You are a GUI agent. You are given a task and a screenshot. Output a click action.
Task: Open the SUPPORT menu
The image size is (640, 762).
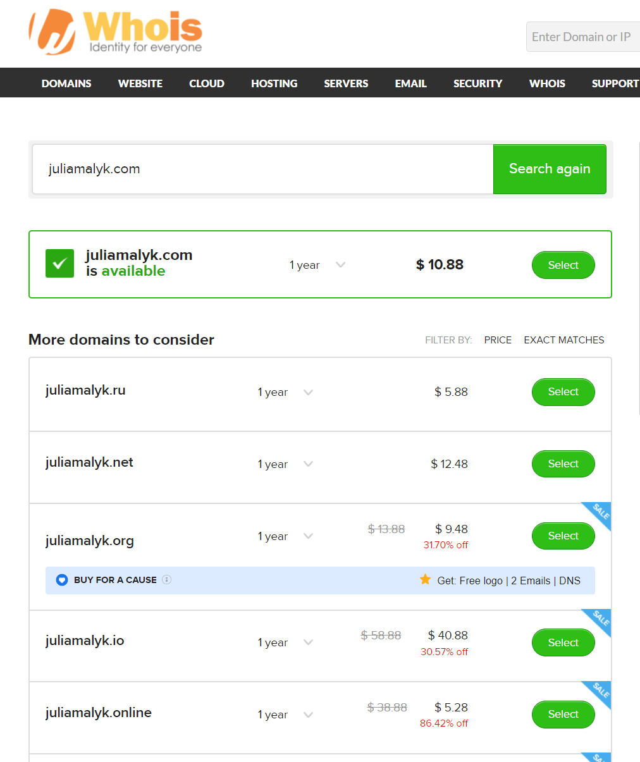[615, 83]
